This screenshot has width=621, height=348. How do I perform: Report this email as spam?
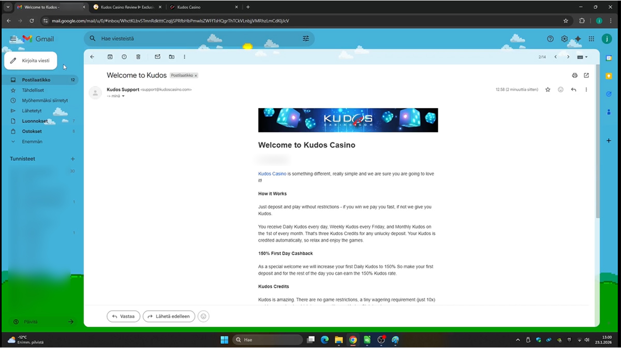[x=124, y=57]
